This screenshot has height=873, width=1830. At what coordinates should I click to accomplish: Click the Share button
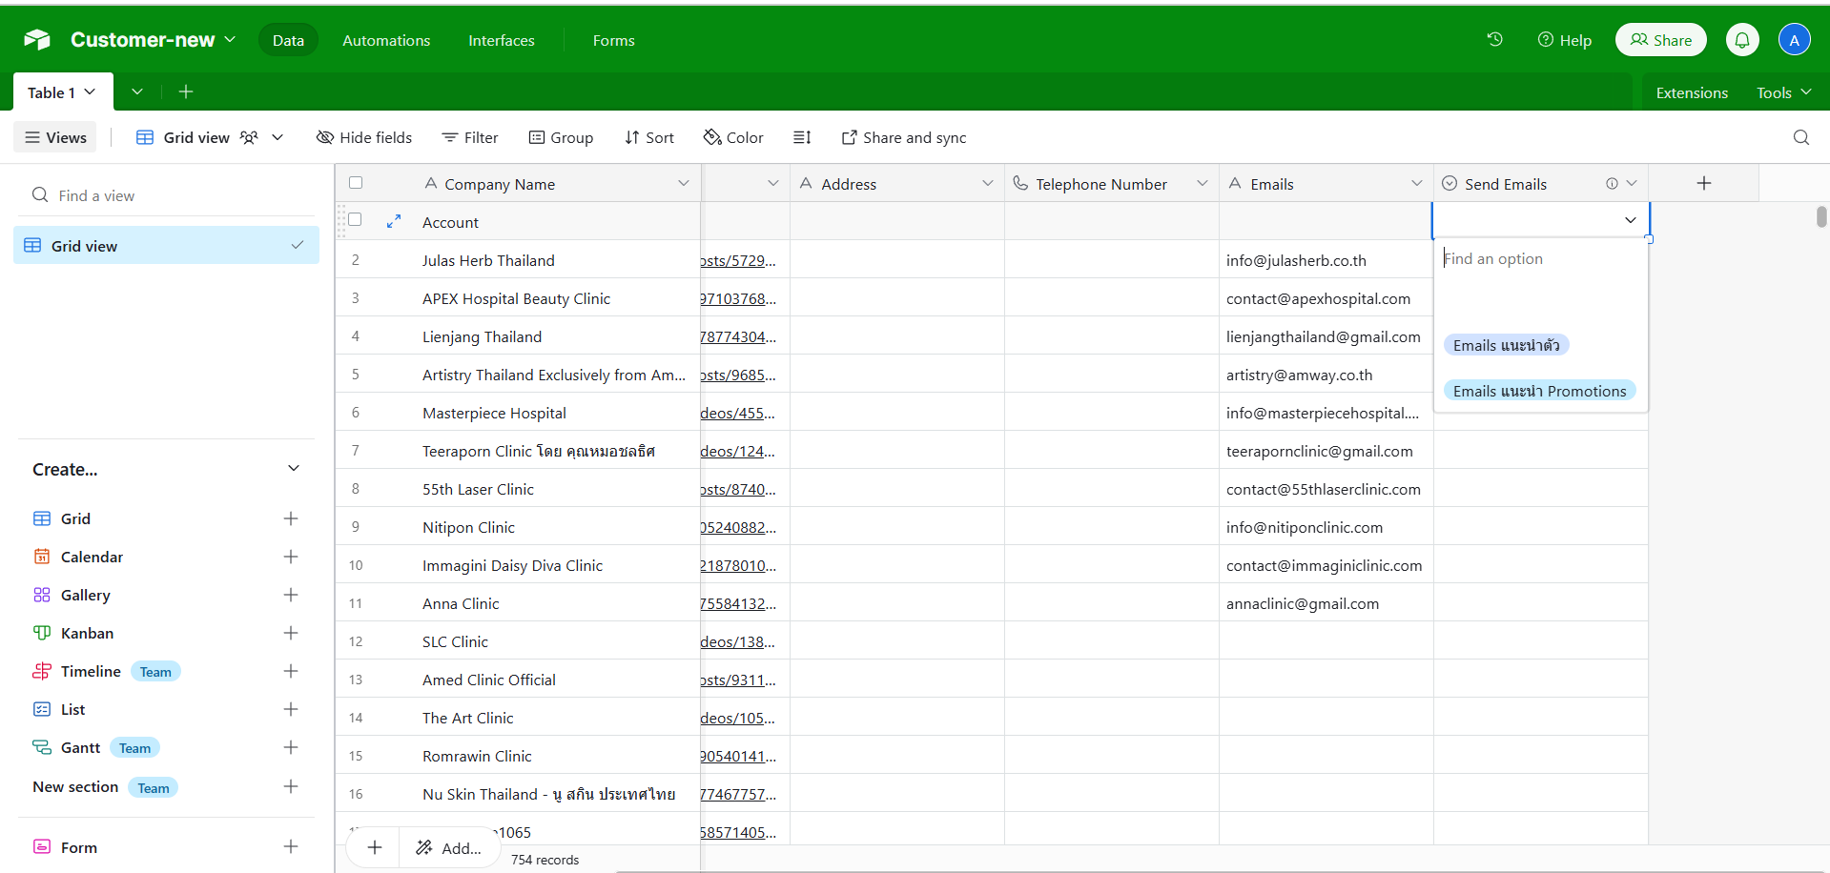(x=1660, y=40)
